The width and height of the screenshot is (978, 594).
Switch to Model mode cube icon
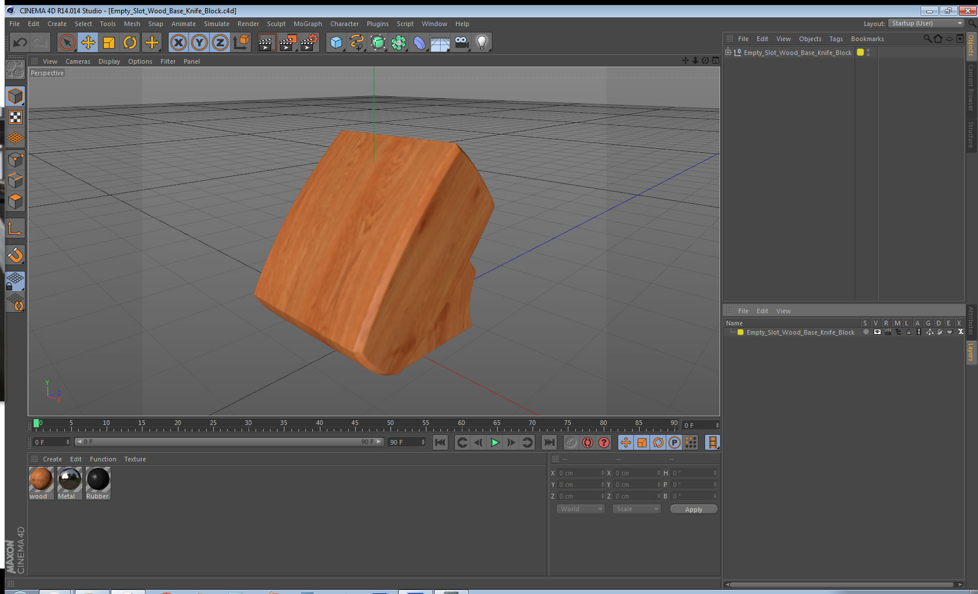pyautogui.click(x=16, y=96)
